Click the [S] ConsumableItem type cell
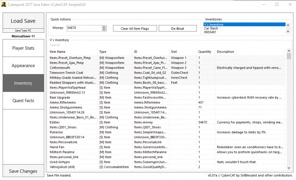This screenshot has height=180, width=296. point(114,167)
